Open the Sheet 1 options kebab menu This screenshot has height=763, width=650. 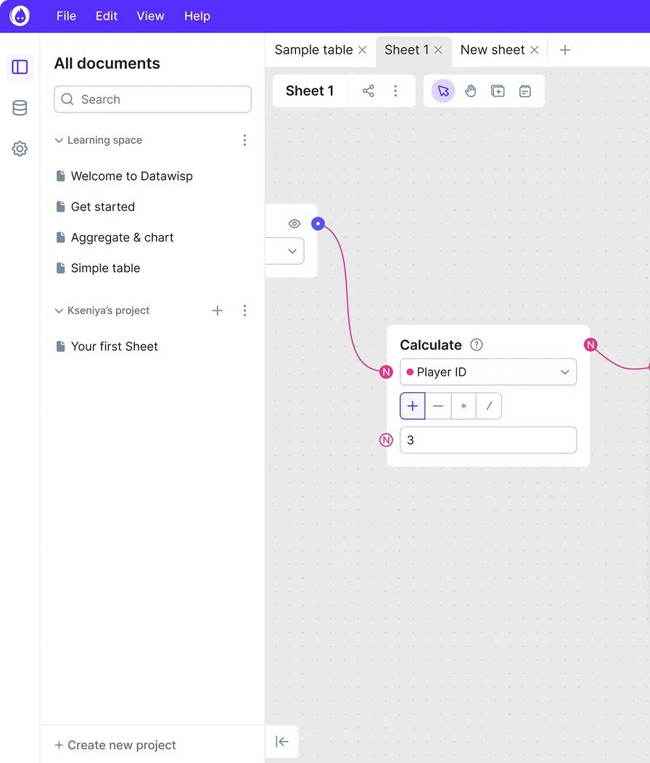(395, 91)
